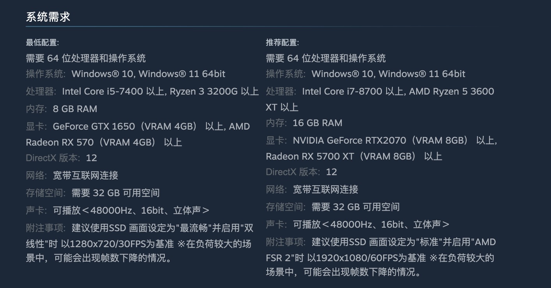Click the recommended 16 GB RAM text
The width and height of the screenshot is (551, 288).
coord(317,123)
